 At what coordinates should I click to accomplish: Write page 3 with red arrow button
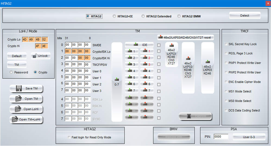pyautogui.click(x=147, y=64)
